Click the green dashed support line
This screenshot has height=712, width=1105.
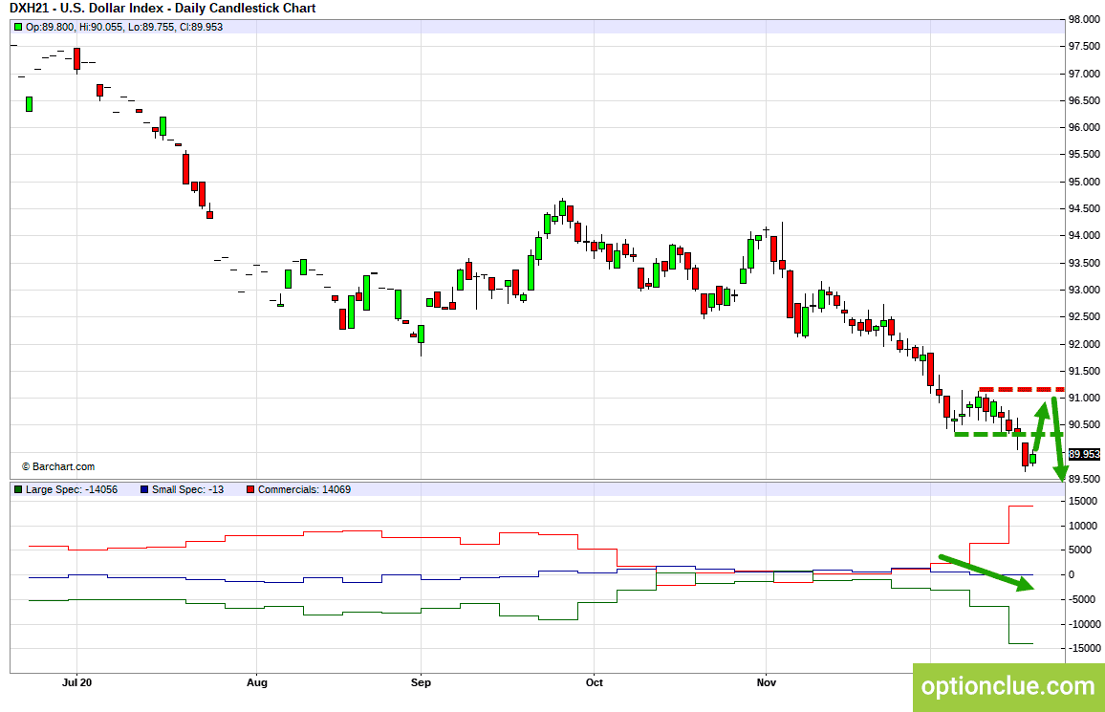[x=994, y=435]
